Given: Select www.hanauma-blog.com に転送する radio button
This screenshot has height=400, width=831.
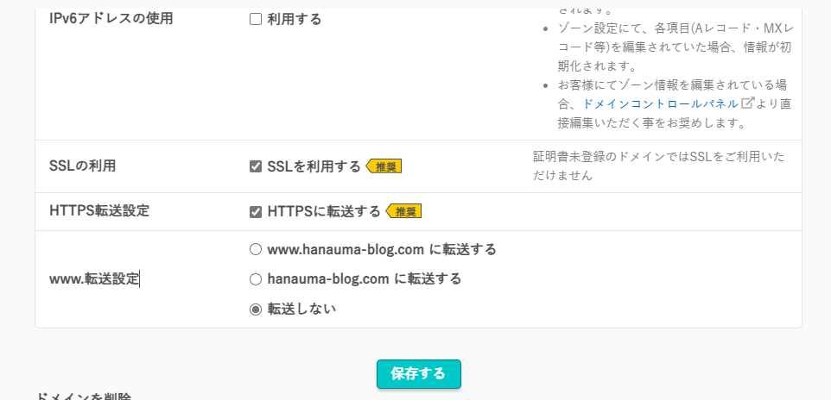Looking at the screenshot, I should click(x=256, y=249).
